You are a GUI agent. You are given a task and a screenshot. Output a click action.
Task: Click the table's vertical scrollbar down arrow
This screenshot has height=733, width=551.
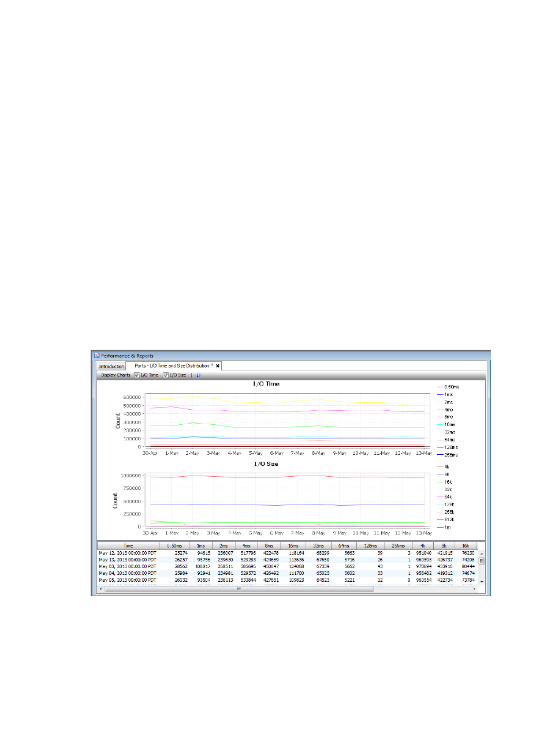(482, 582)
